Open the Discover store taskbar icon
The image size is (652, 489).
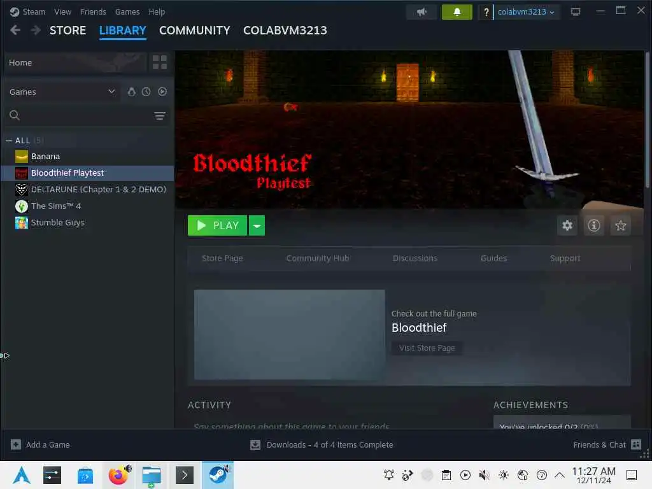coord(85,475)
